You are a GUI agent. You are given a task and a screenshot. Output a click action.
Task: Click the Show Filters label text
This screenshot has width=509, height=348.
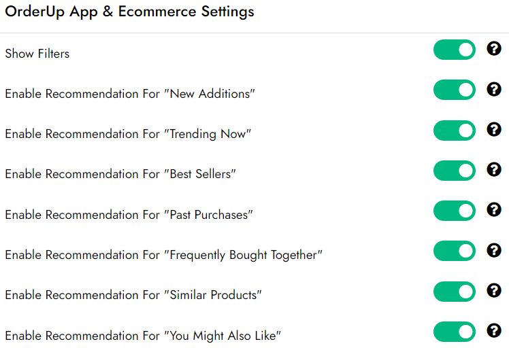37,54
